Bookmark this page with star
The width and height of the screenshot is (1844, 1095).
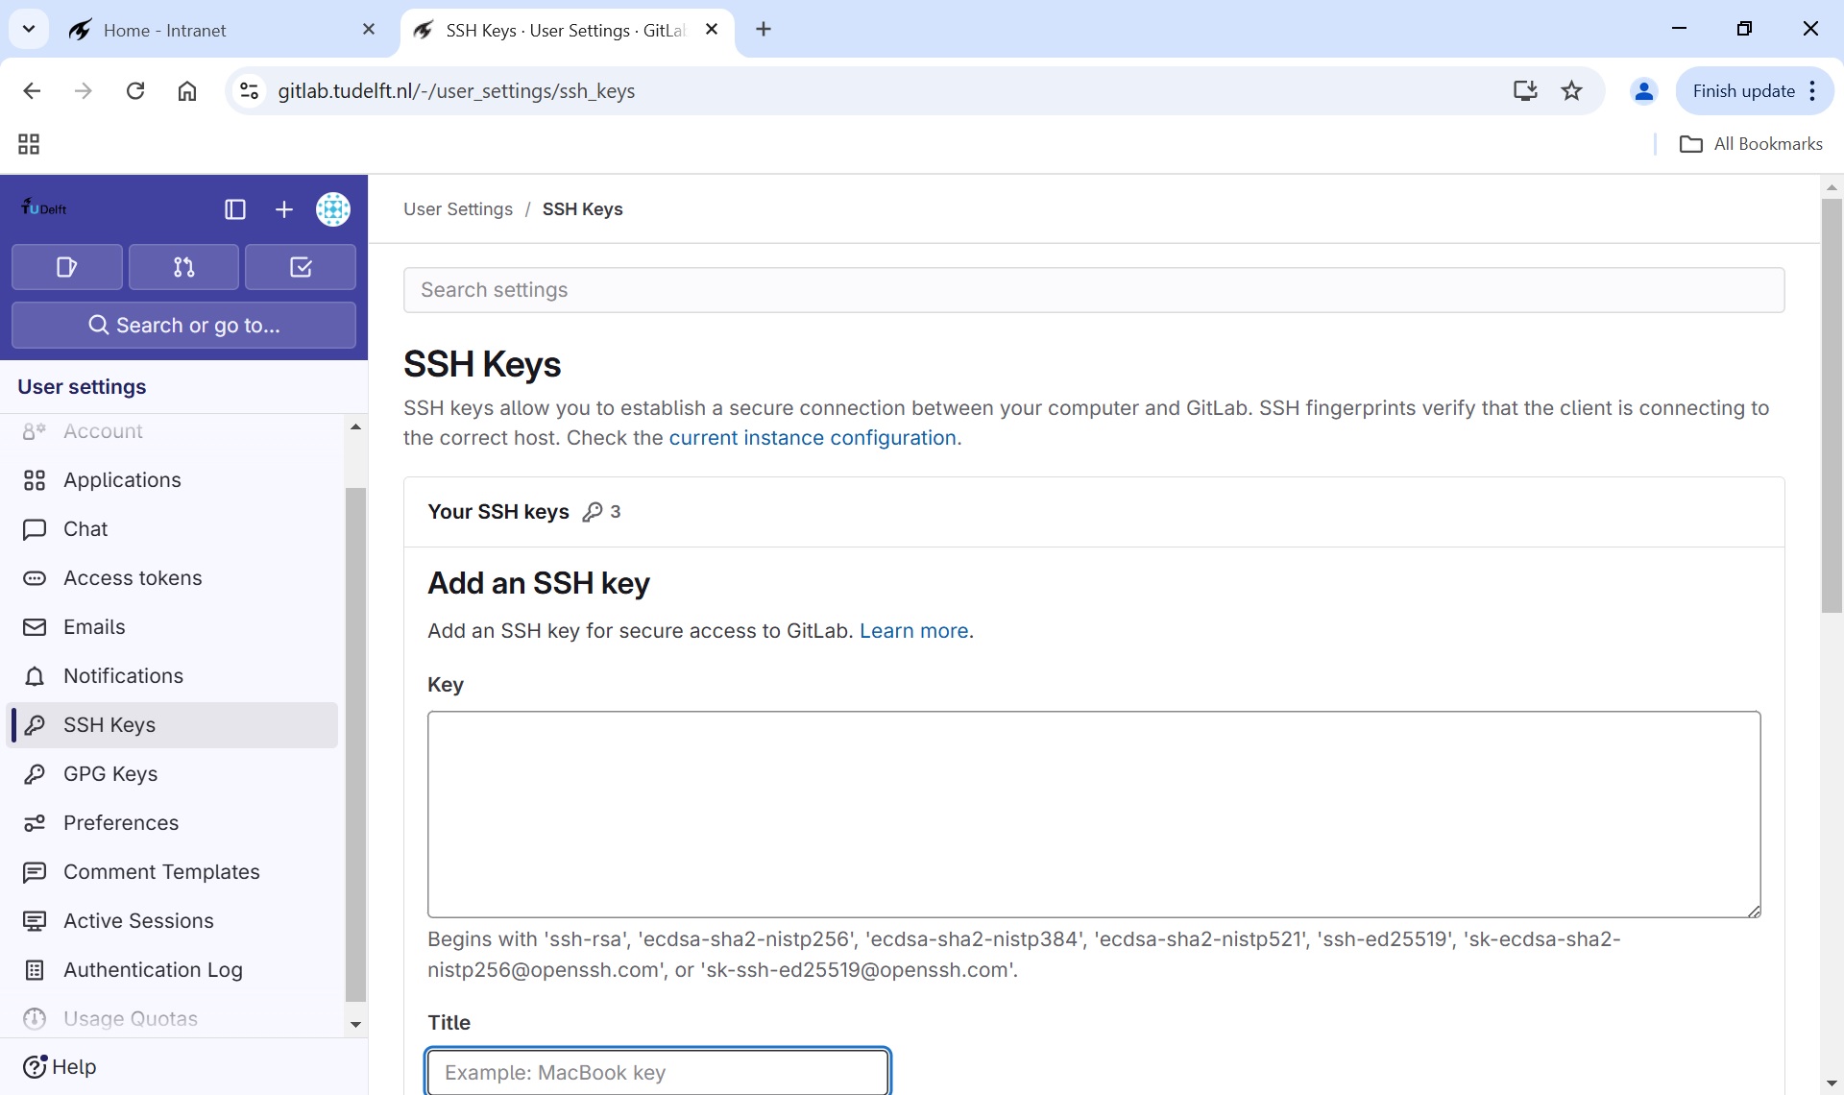(x=1572, y=91)
